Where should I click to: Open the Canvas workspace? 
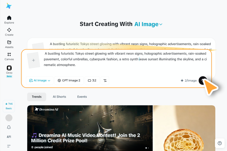9,56
